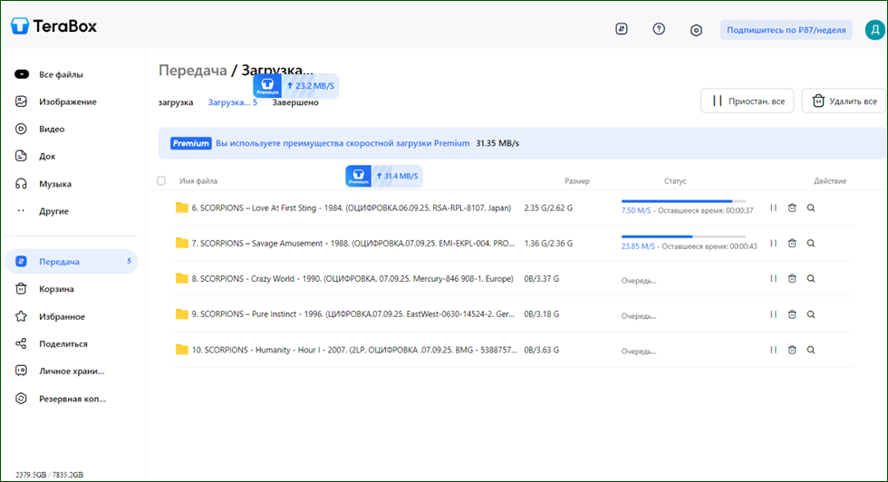Open the settings hexagon icon
Screen dimensions: 888x482
696,30
